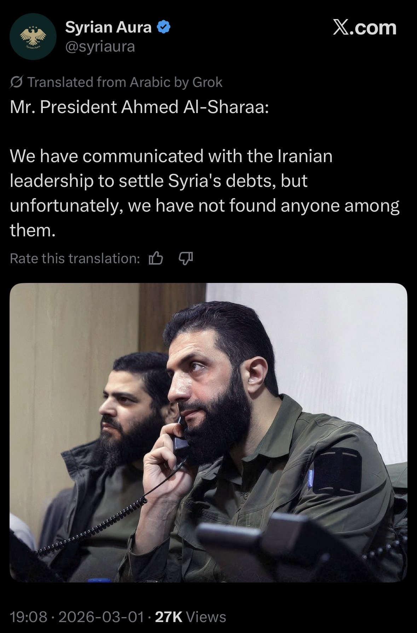Image resolution: width=417 pixels, height=633 pixels.
Task: Click the X.com logo
Action: click(365, 28)
